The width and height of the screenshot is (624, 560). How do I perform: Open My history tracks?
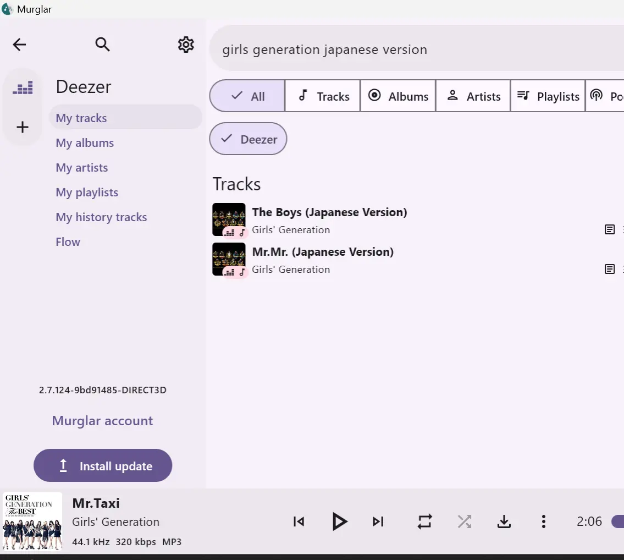coord(101,217)
